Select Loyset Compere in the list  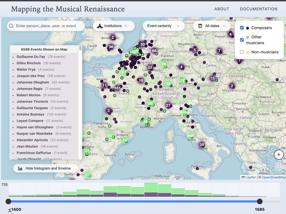[30, 121]
